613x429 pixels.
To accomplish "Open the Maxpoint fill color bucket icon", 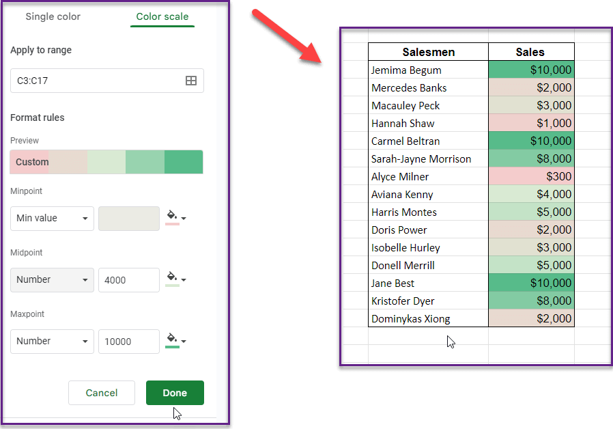I will point(173,337).
